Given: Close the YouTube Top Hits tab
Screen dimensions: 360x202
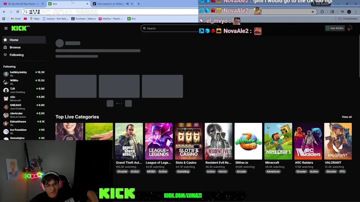Looking at the screenshot, I should (43, 4).
